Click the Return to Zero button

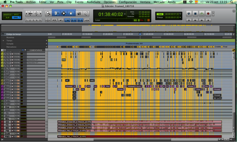tap(189, 20)
